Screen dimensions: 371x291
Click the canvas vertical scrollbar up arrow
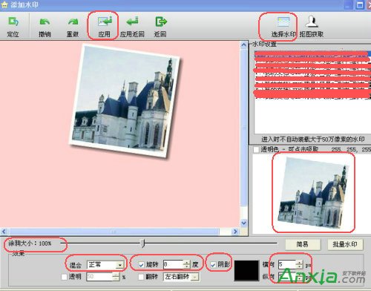243,45
